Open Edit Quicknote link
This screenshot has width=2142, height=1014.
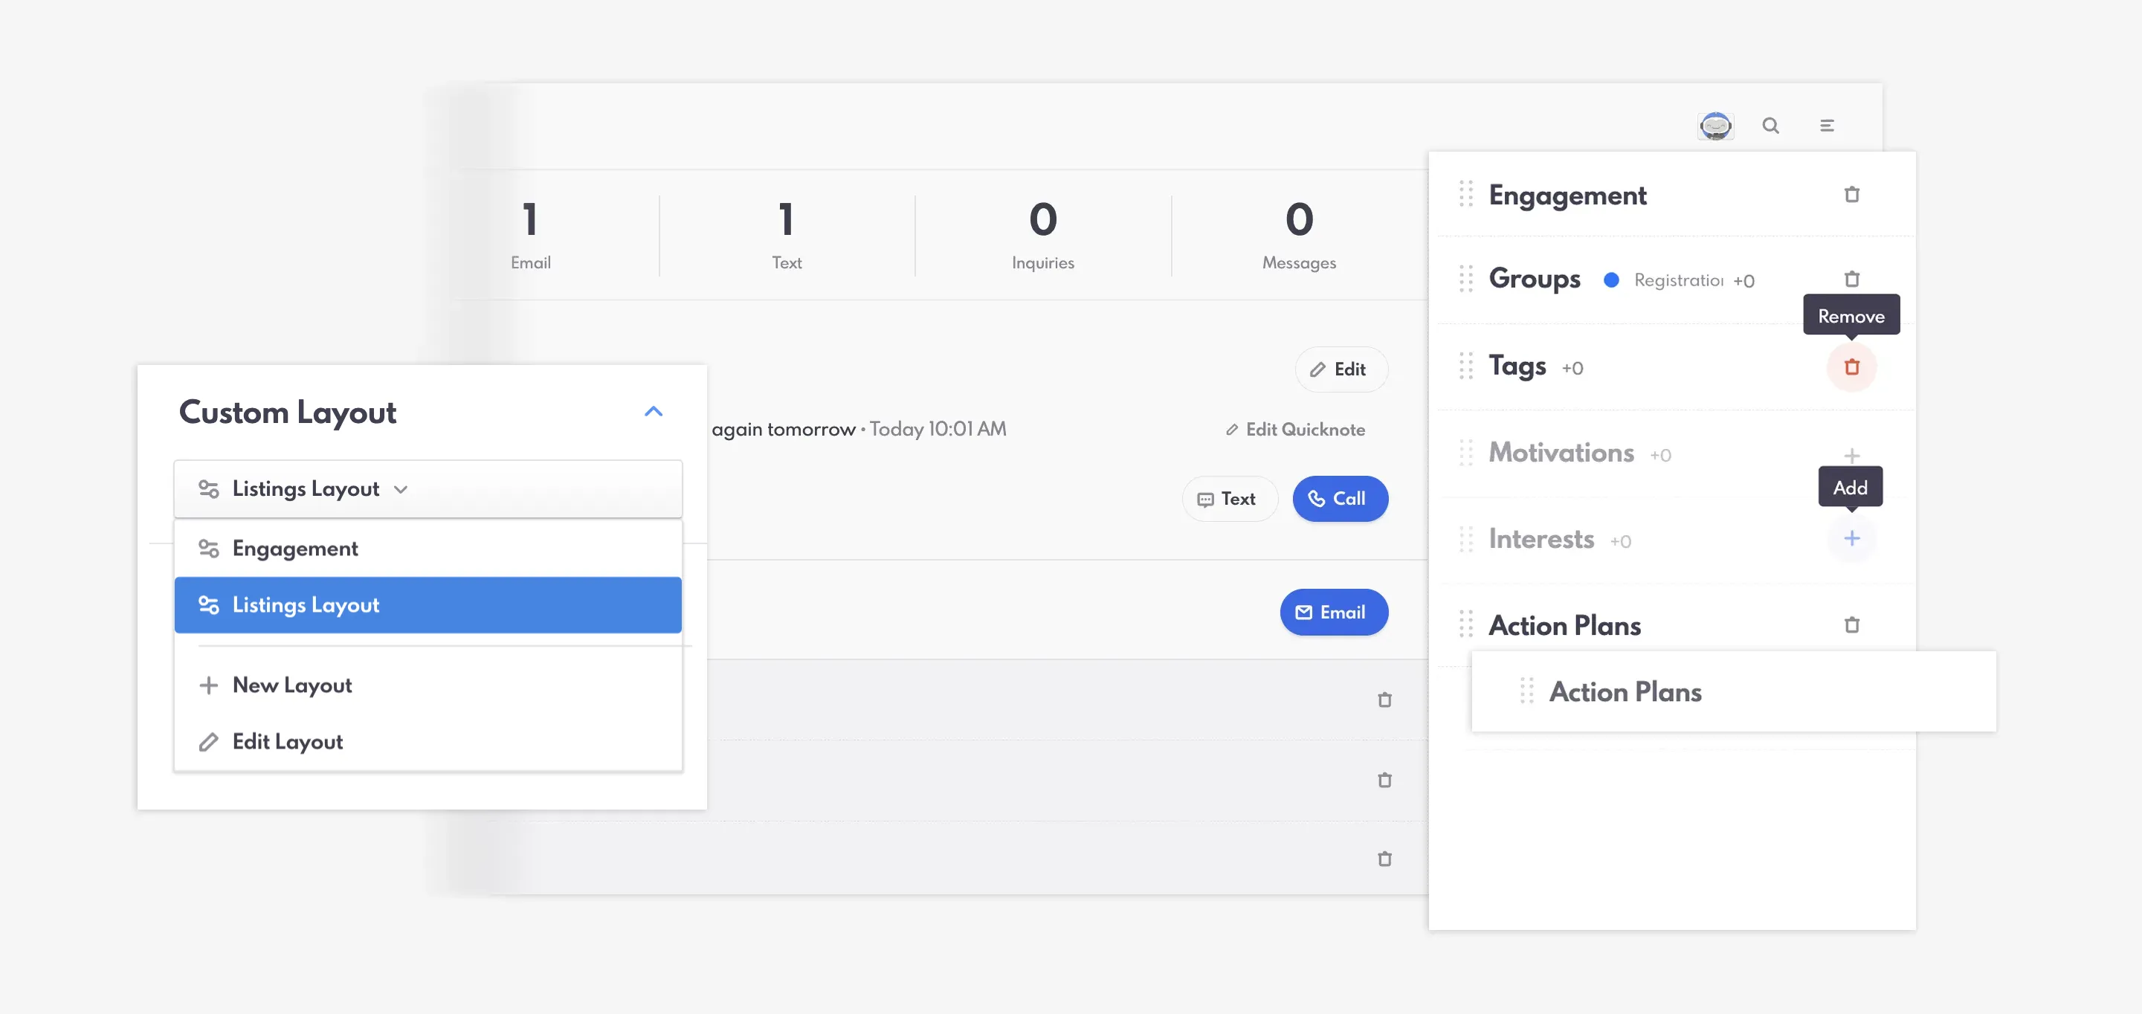[x=1295, y=430]
